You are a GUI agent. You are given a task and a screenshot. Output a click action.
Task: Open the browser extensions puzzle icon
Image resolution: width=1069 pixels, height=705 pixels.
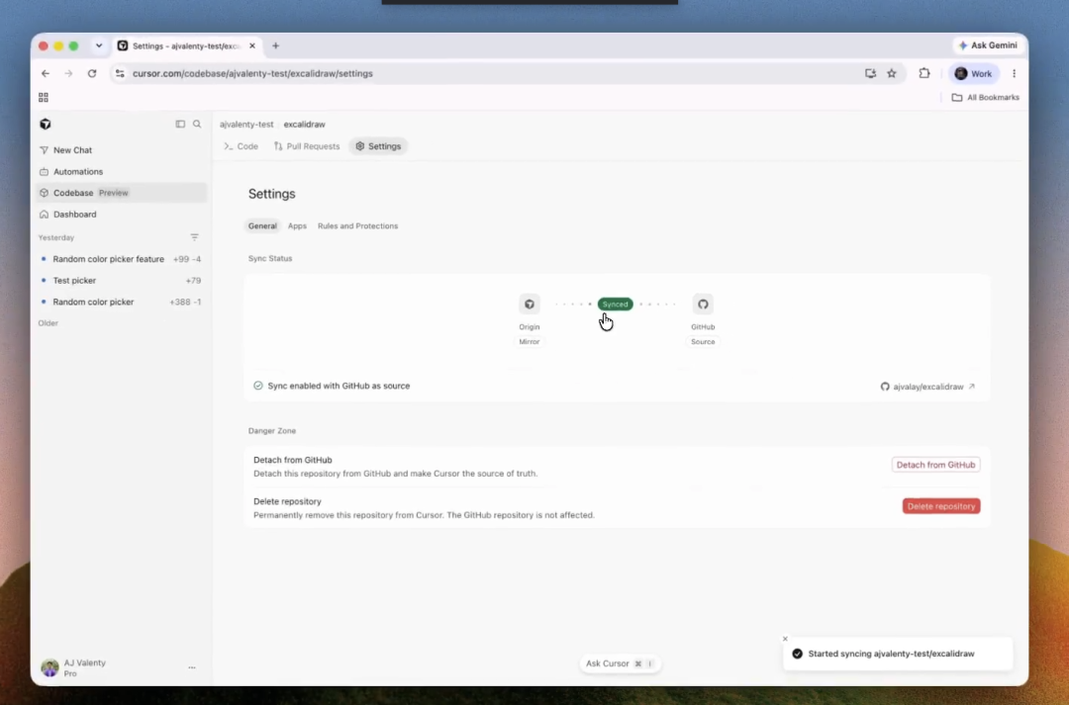924,73
